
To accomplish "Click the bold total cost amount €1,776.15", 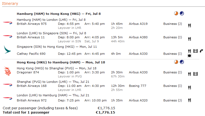I will tap(105, 112).
